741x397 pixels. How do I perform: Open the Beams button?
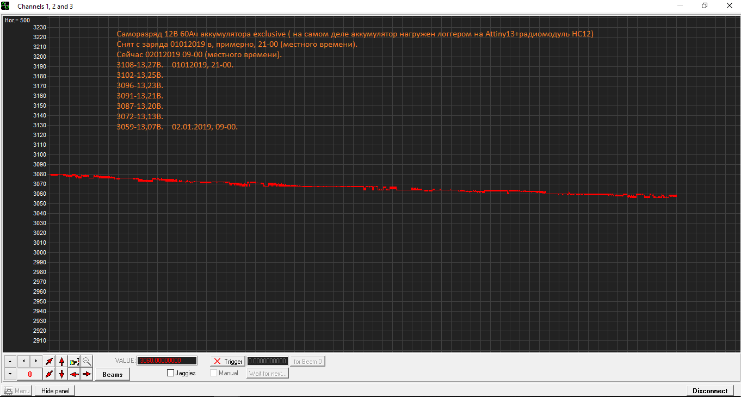113,374
